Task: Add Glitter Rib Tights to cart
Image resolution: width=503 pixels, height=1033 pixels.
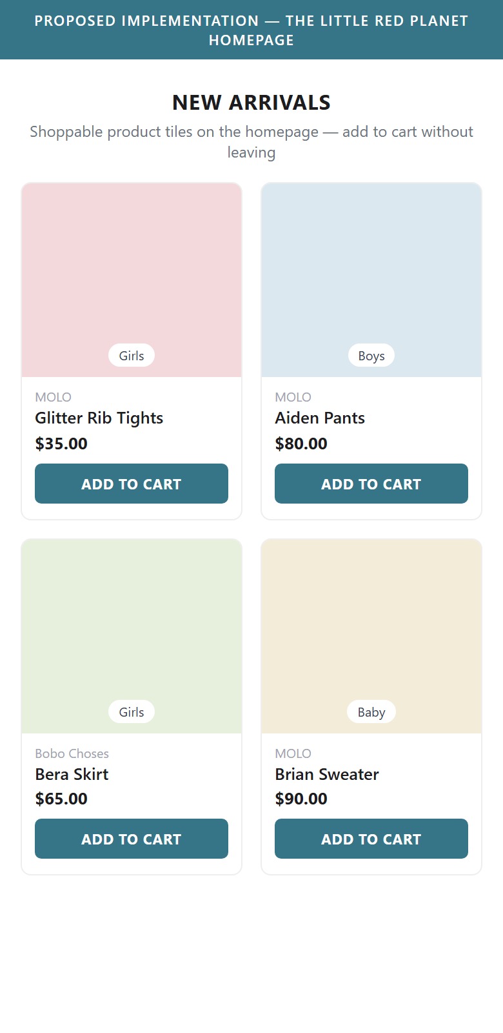Action: [x=132, y=484]
